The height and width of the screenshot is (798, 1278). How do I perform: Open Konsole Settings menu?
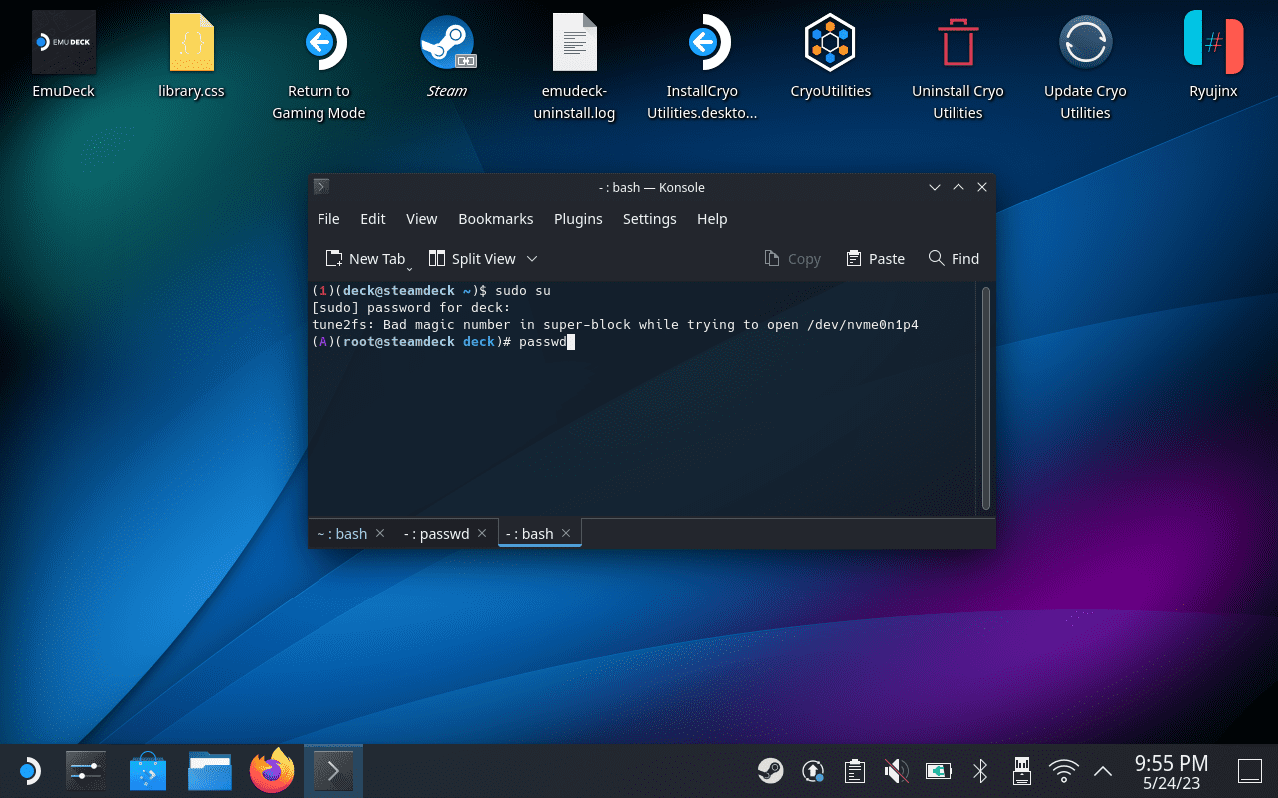pos(650,219)
